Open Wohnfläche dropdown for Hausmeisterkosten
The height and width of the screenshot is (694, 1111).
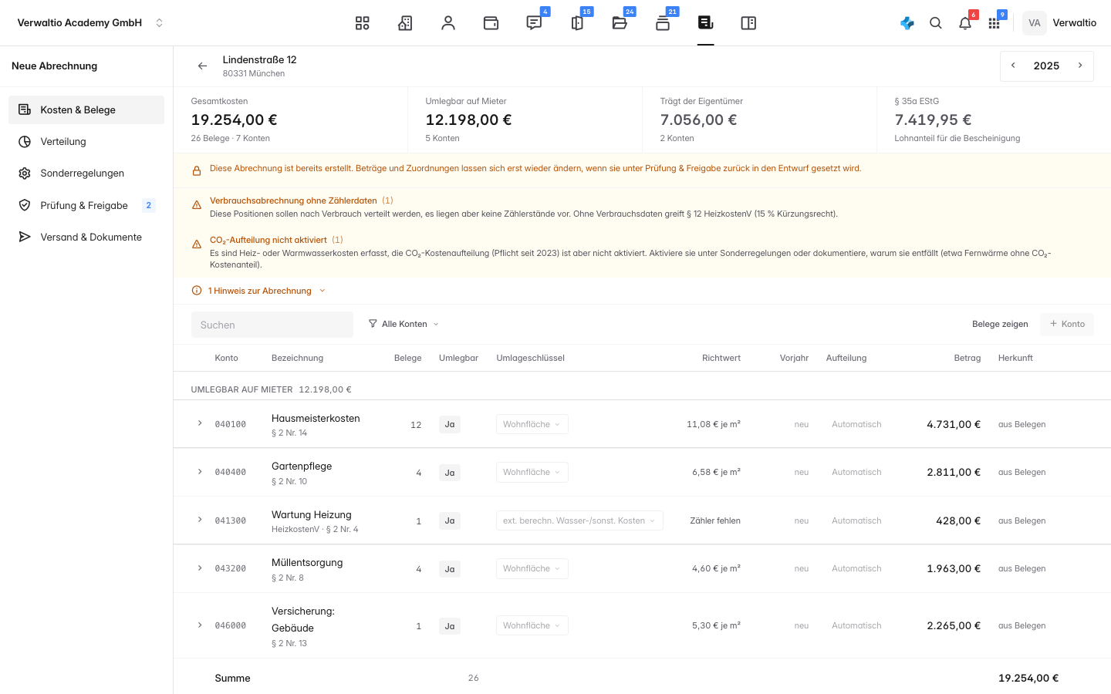tap(532, 424)
